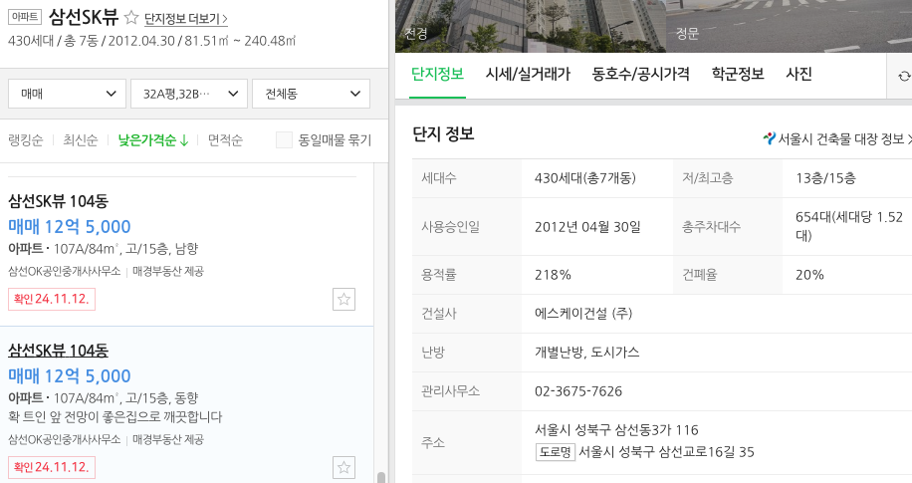The width and height of the screenshot is (912, 483).
Task: Select phone number 02-3675-7626
Action: [x=578, y=391]
